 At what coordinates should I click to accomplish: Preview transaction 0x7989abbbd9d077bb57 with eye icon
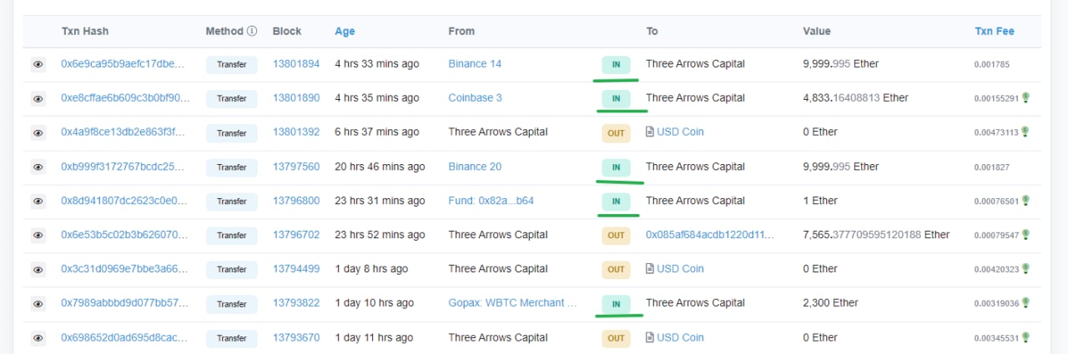[x=38, y=304]
